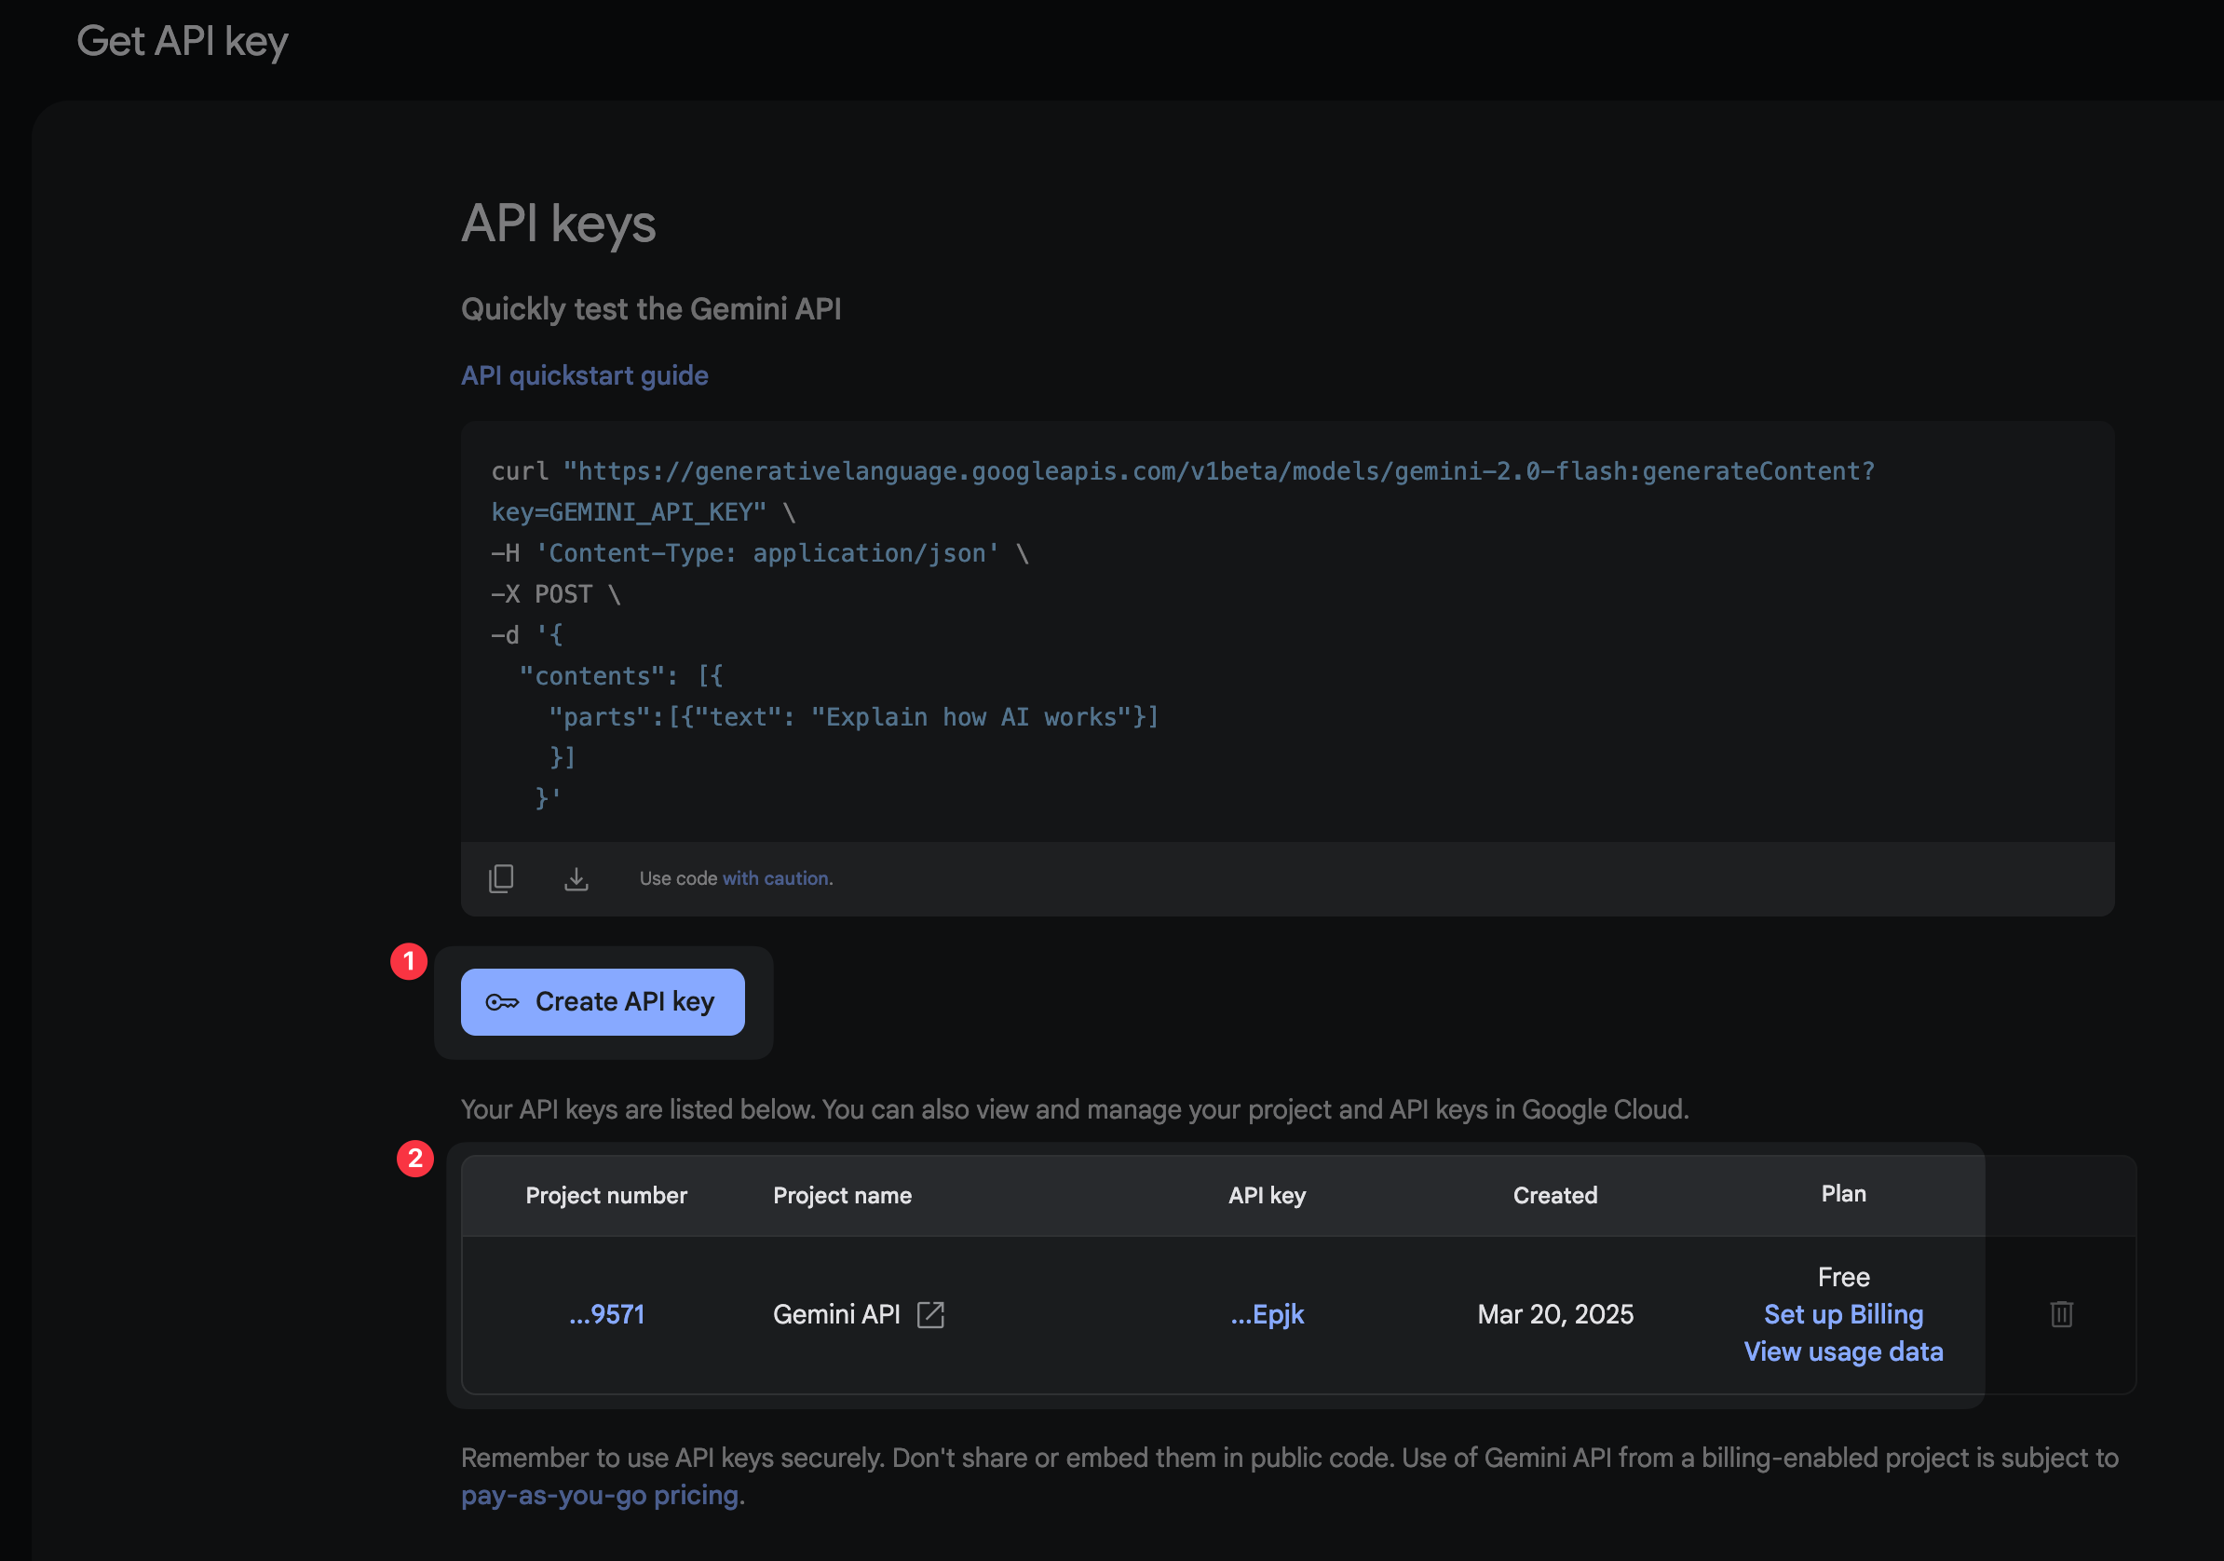Image resolution: width=2224 pixels, height=1561 pixels.
Task: Click the API key column header
Action: (1267, 1195)
